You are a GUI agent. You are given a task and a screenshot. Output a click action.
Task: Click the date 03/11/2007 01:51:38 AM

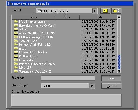[99, 48]
